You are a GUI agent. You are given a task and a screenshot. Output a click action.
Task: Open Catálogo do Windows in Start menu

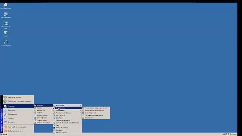coord(19,97)
